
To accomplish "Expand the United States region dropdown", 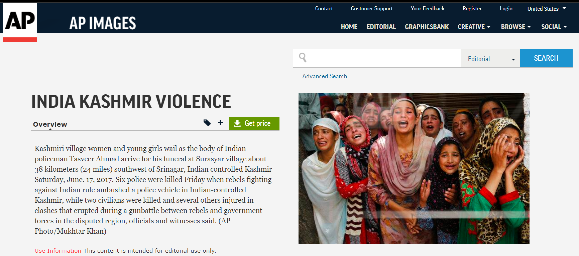I will tap(547, 9).
